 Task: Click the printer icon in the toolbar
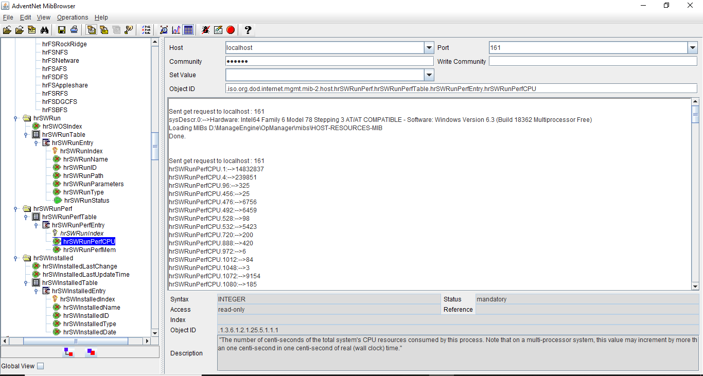[x=74, y=30]
